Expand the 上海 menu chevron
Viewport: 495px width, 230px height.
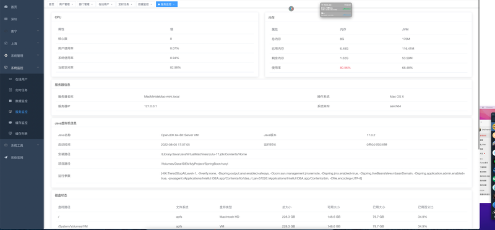(x=38, y=43)
